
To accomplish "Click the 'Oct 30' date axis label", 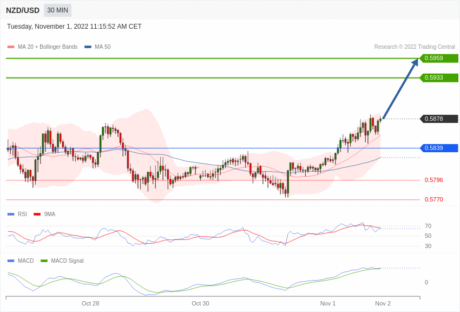I will pos(200,303).
